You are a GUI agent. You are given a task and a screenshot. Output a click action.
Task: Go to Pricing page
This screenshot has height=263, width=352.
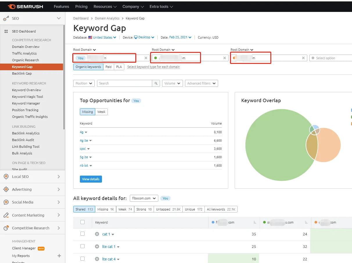click(81, 6)
